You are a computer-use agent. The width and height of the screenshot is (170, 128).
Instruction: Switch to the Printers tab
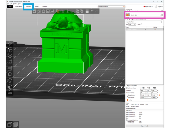coord(37,7)
